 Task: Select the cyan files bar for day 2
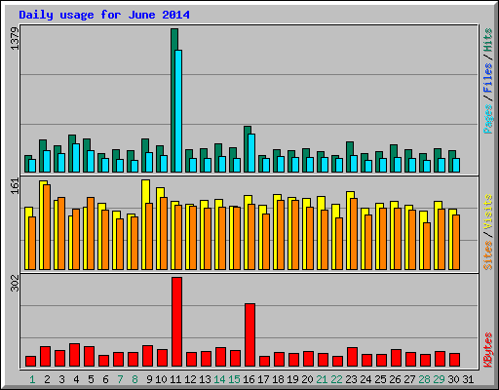(x=47, y=161)
